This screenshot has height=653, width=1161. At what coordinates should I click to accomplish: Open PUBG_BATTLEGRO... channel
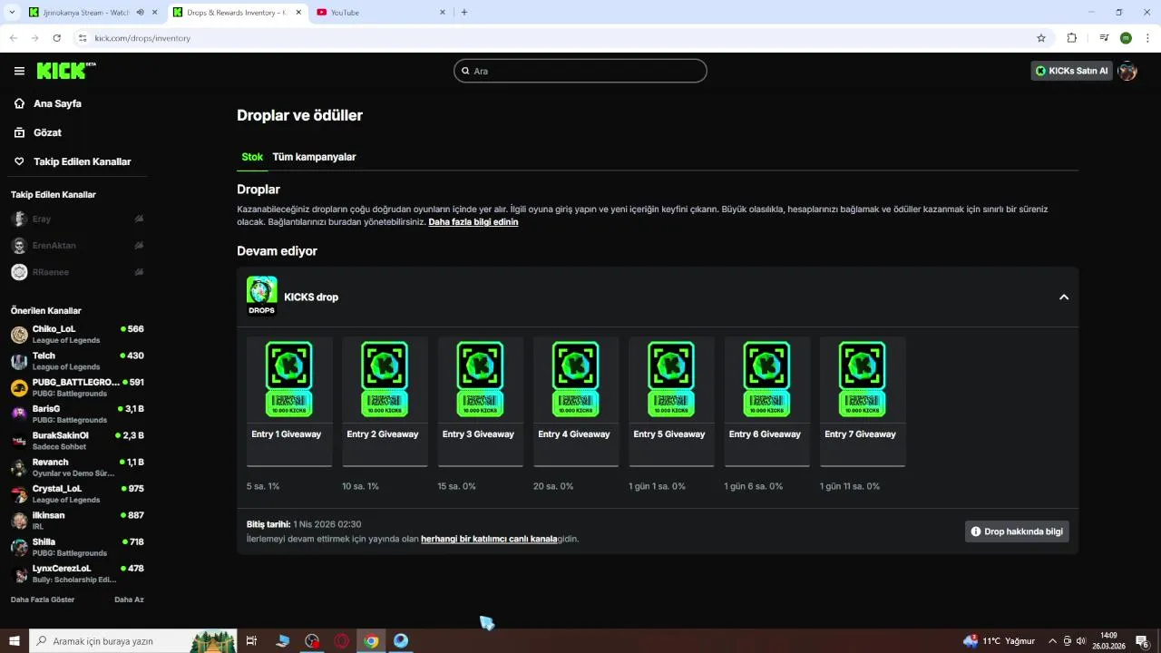click(77, 387)
